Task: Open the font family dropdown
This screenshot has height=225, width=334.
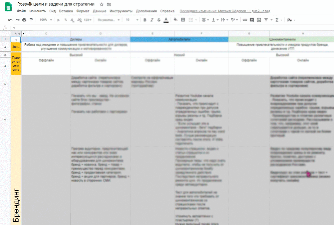Action: 109,20
